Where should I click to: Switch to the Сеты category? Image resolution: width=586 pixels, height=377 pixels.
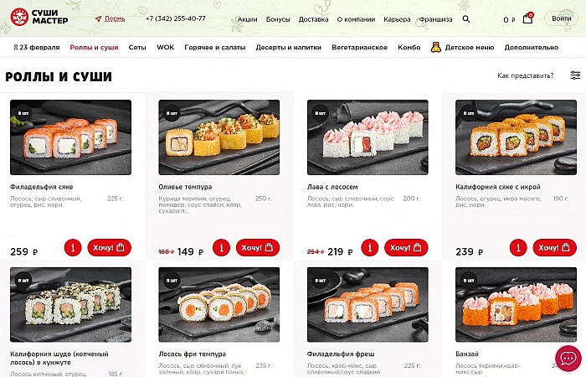click(137, 48)
